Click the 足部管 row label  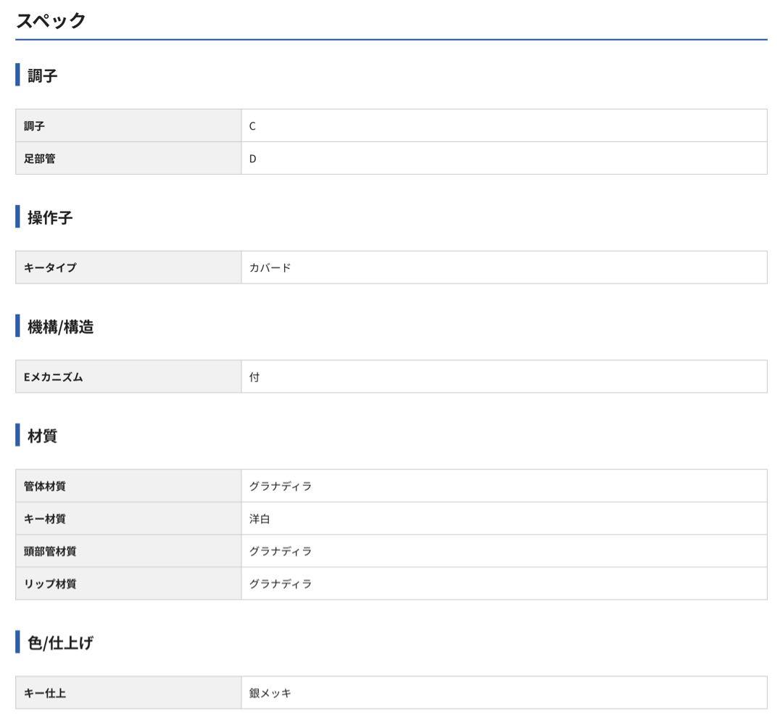point(39,159)
